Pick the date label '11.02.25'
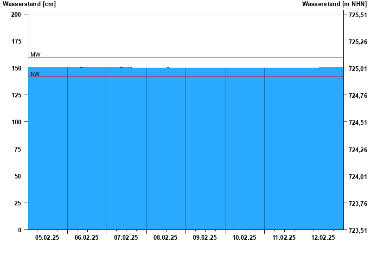This screenshot has height=255, width=371. (x=284, y=237)
